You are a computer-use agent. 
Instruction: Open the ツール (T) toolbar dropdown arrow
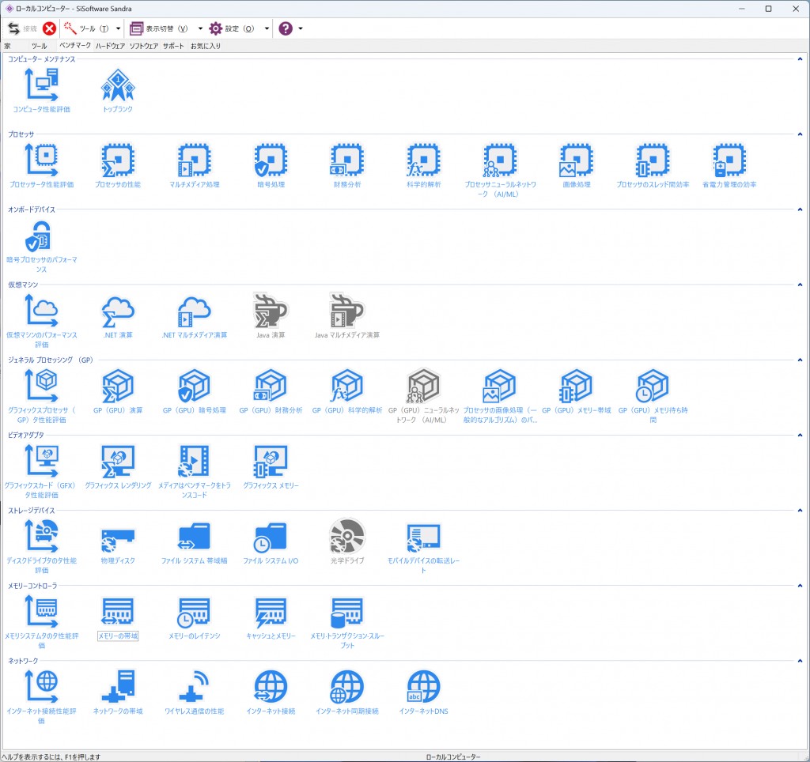(x=118, y=28)
